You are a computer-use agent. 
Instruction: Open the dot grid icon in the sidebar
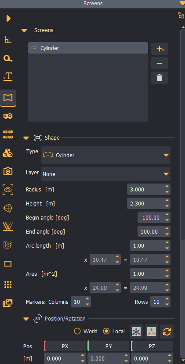tap(8, 285)
